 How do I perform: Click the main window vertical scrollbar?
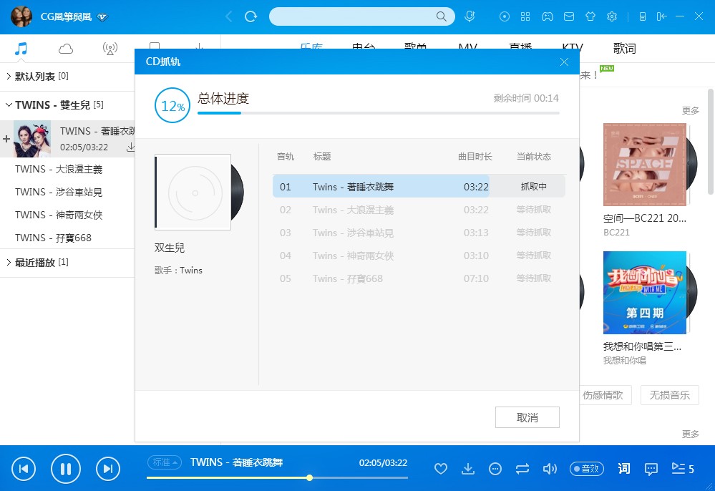coord(711,142)
